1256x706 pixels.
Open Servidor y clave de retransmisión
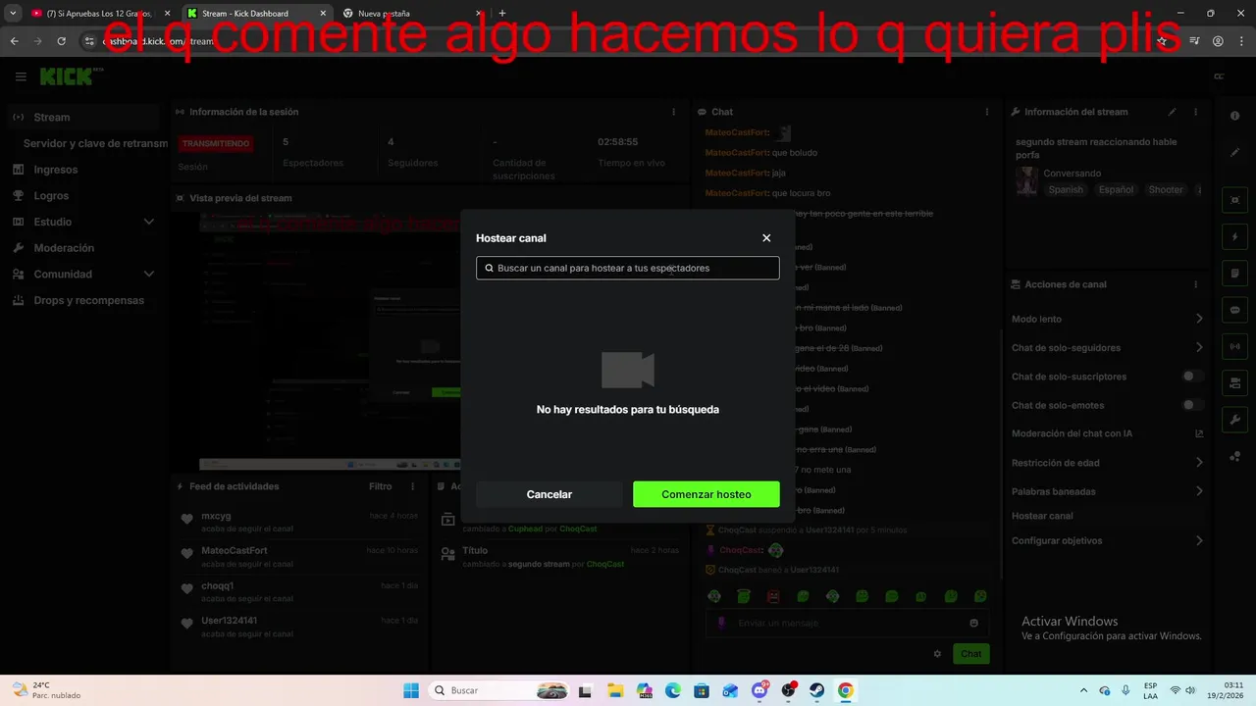point(95,143)
